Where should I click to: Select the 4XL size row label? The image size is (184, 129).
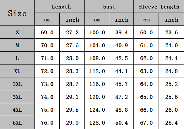coord(17,110)
